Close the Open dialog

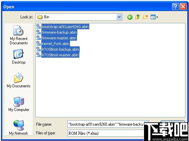point(183,7)
